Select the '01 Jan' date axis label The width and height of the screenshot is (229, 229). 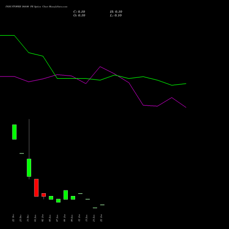35,218
